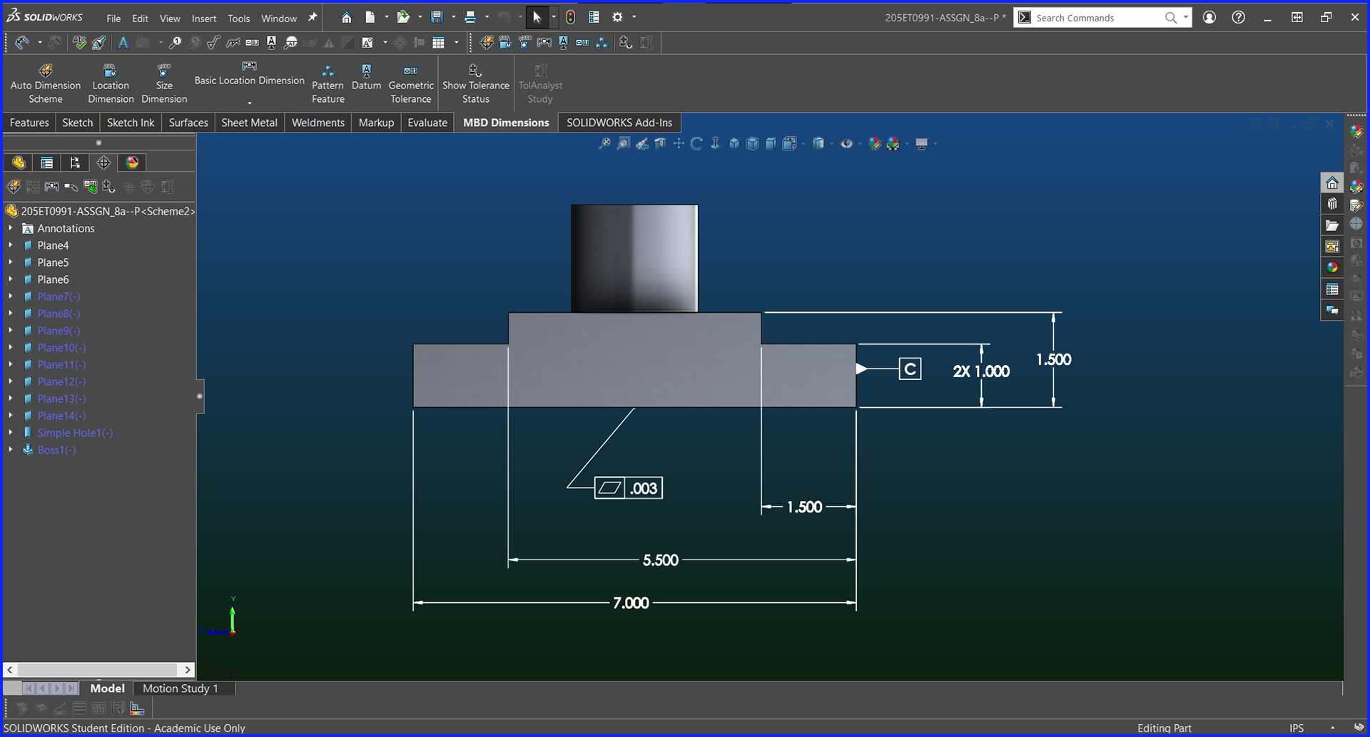Click the Surface Finish icon

point(213,43)
